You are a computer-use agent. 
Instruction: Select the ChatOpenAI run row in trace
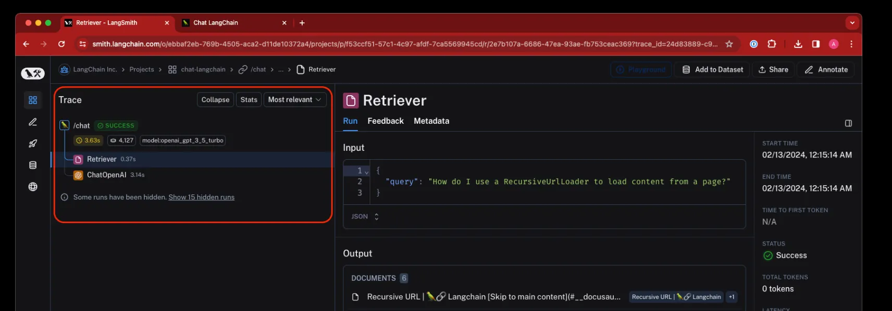click(192, 175)
